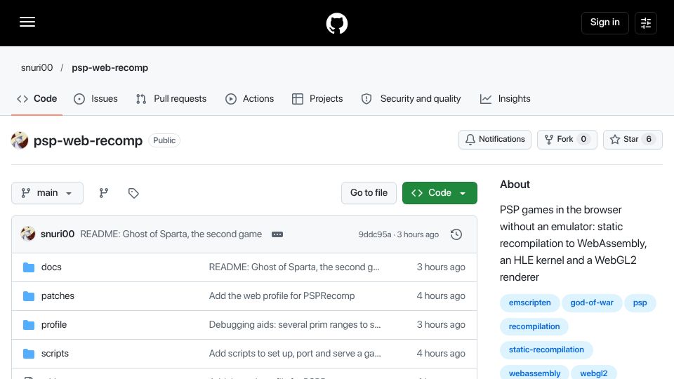View branches icon
The image size is (674, 379).
[x=104, y=193]
